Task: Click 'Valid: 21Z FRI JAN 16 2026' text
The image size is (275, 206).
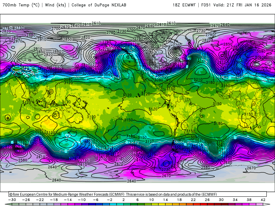Action: [242, 5]
